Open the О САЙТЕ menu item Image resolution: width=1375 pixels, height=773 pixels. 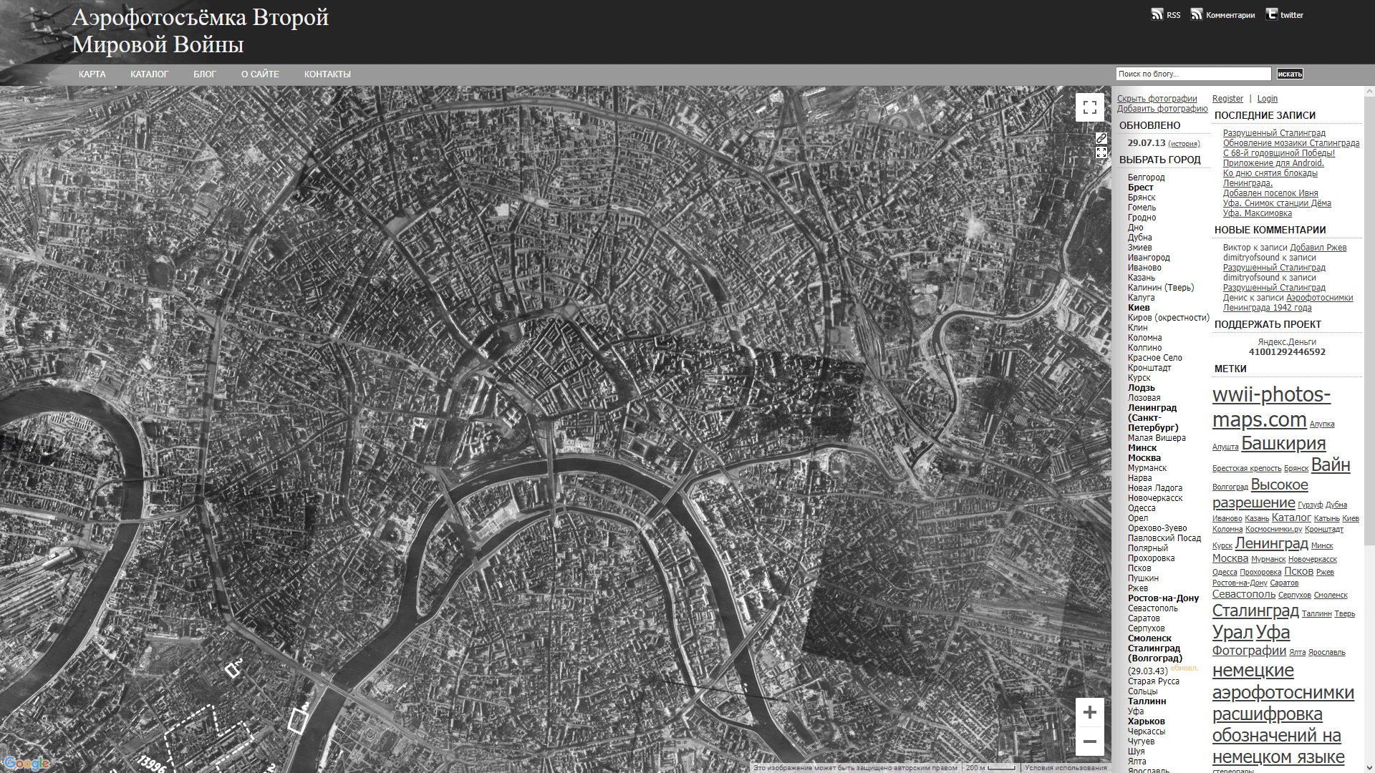[x=260, y=74]
